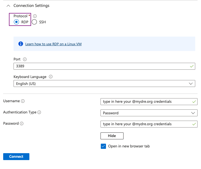201x169 pixels.
Task: Select the RDP protocol radio button
Action: coord(16,22)
